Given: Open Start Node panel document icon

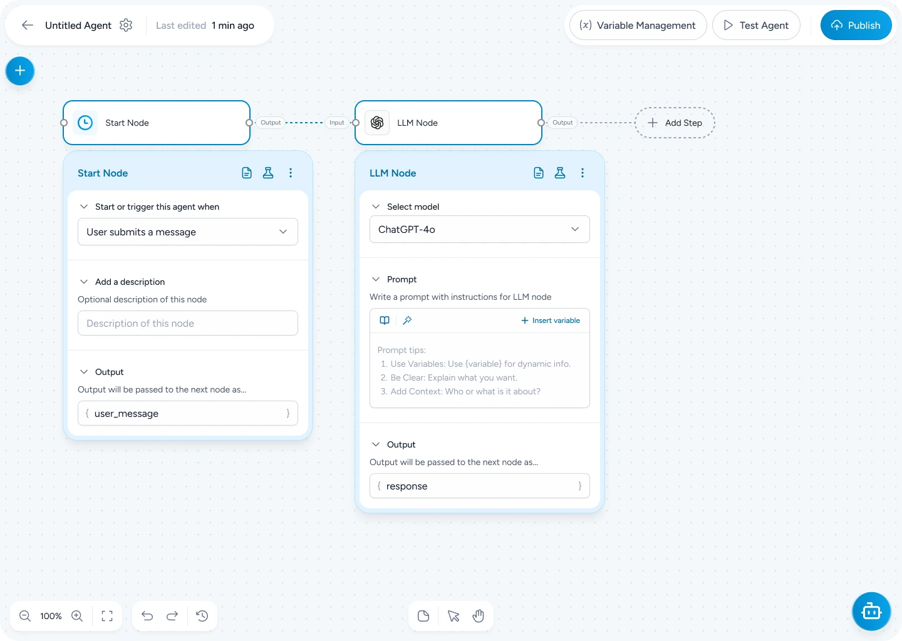Looking at the screenshot, I should pyautogui.click(x=247, y=173).
